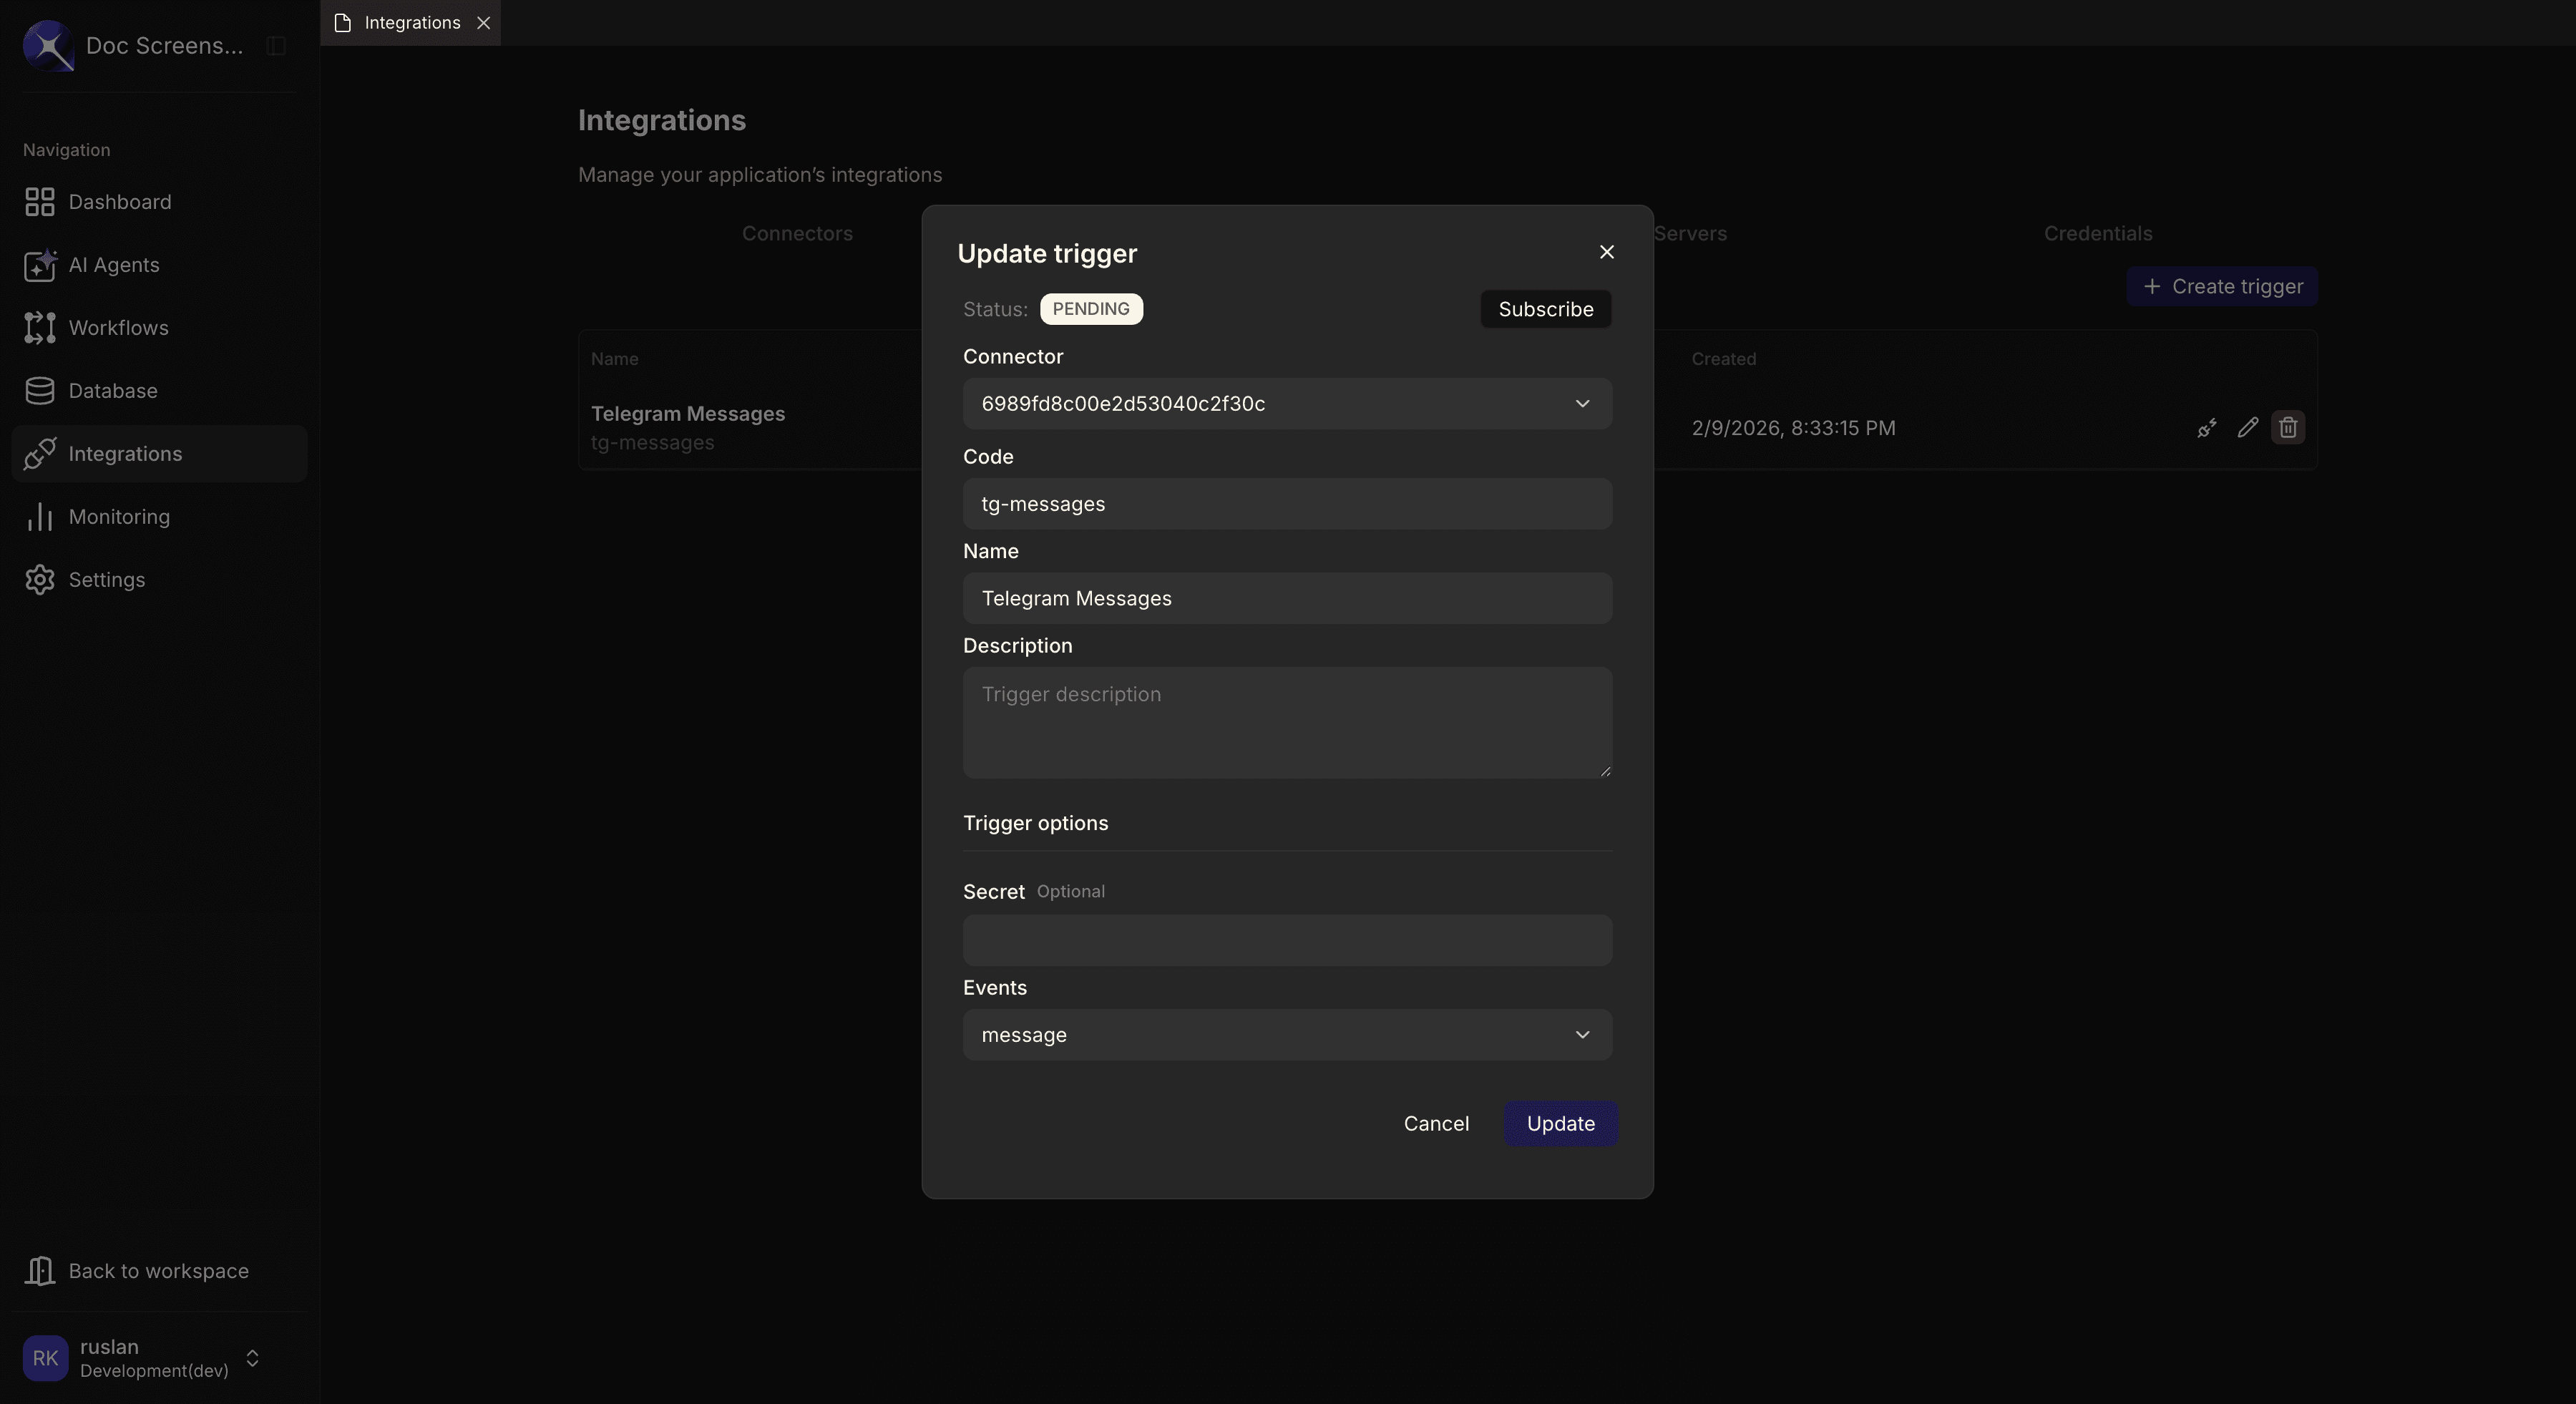The width and height of the screenshot is (2576, 1404).
Task: Open the Database section from the sidebar
Action: pos(112,390)
